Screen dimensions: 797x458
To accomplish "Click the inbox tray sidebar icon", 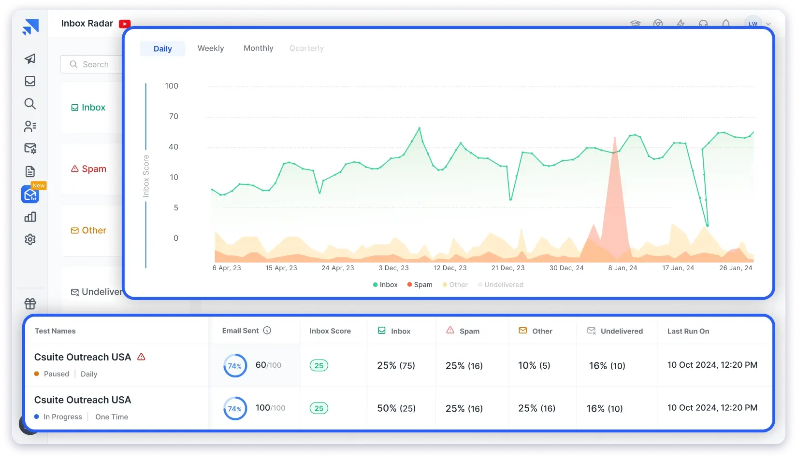I will pyautogui.click(x=30, y=81).
